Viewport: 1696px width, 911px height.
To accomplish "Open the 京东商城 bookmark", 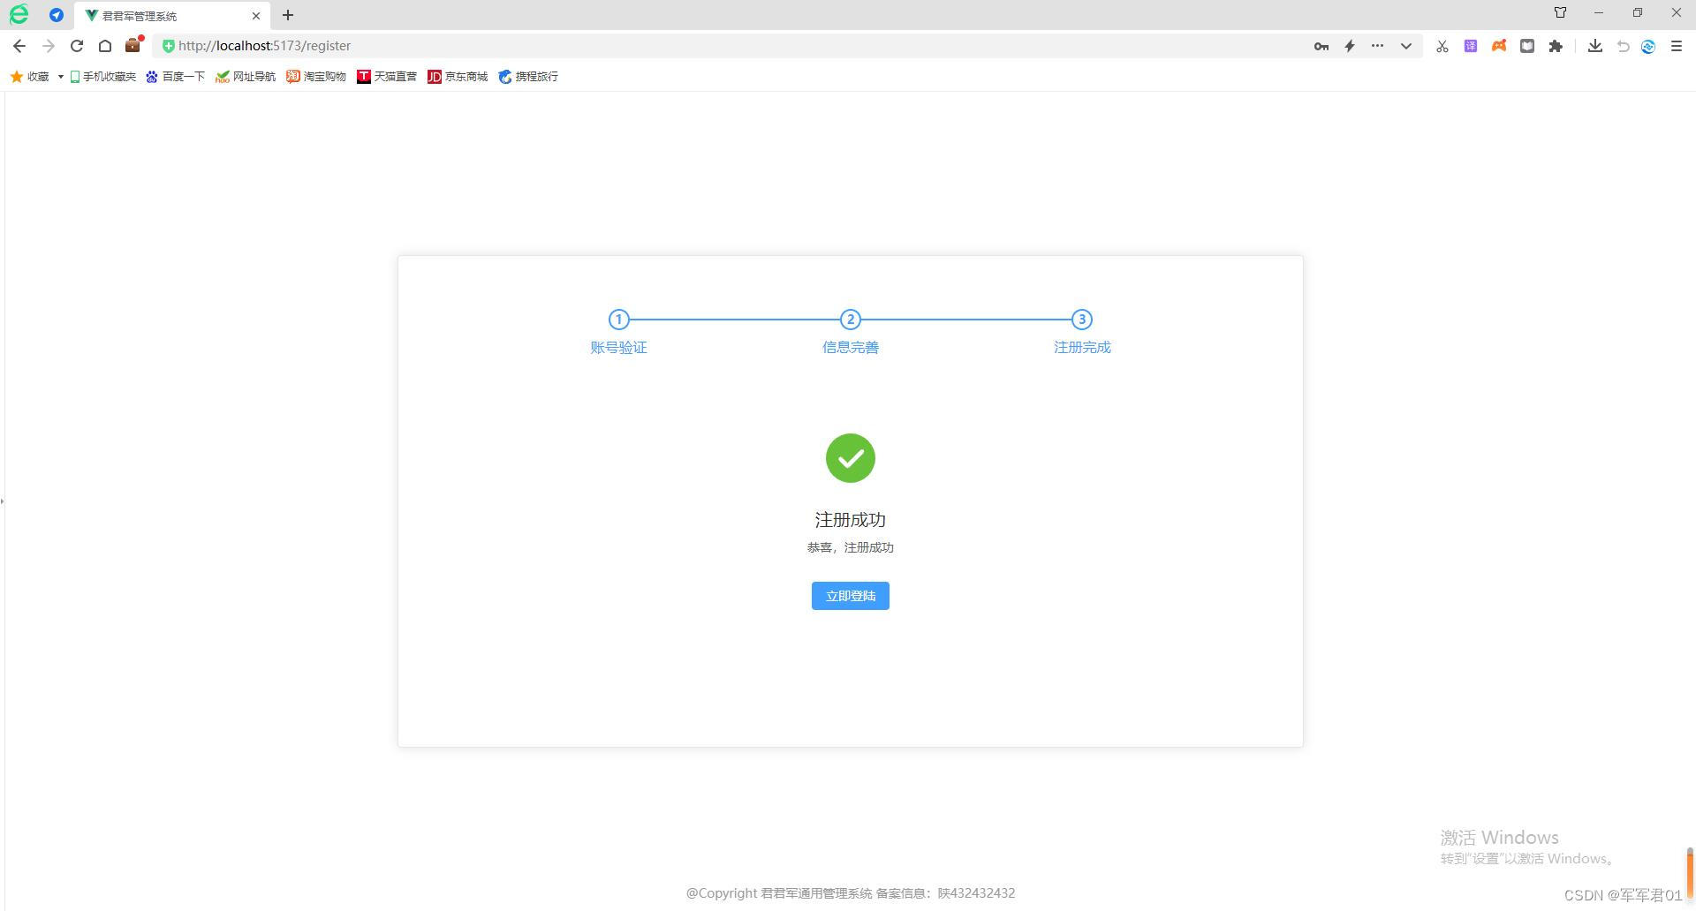I will click(x=458, y=77).
